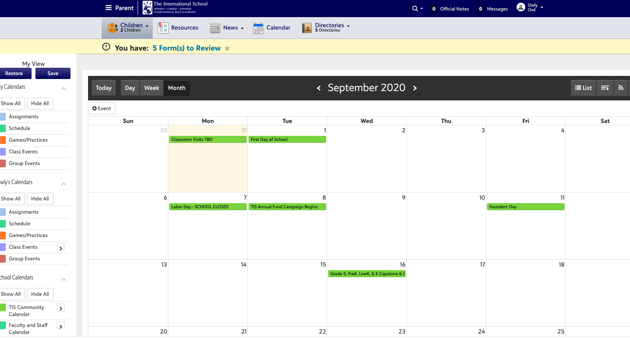Open the hamburger menu next to Parent
Viewport: 630px width, 339px height.
pos(108,8)
